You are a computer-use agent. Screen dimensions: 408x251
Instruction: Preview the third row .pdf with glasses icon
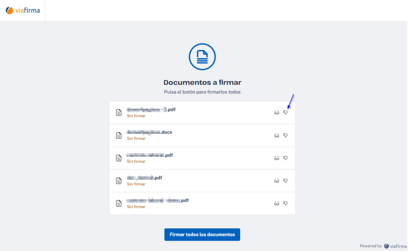tap(277, 158)
